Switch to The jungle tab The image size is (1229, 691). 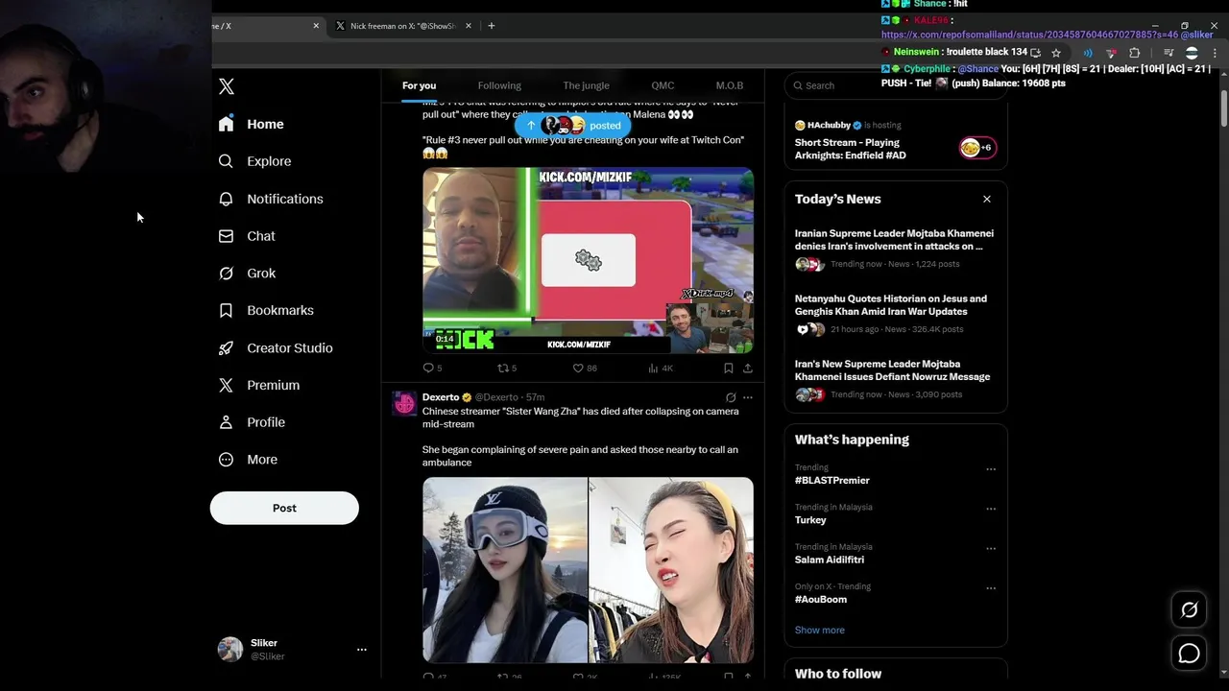click(x=586, y=85)
